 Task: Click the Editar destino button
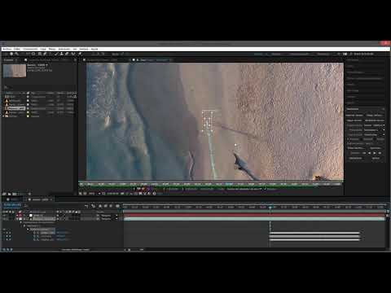click(355, 148)
